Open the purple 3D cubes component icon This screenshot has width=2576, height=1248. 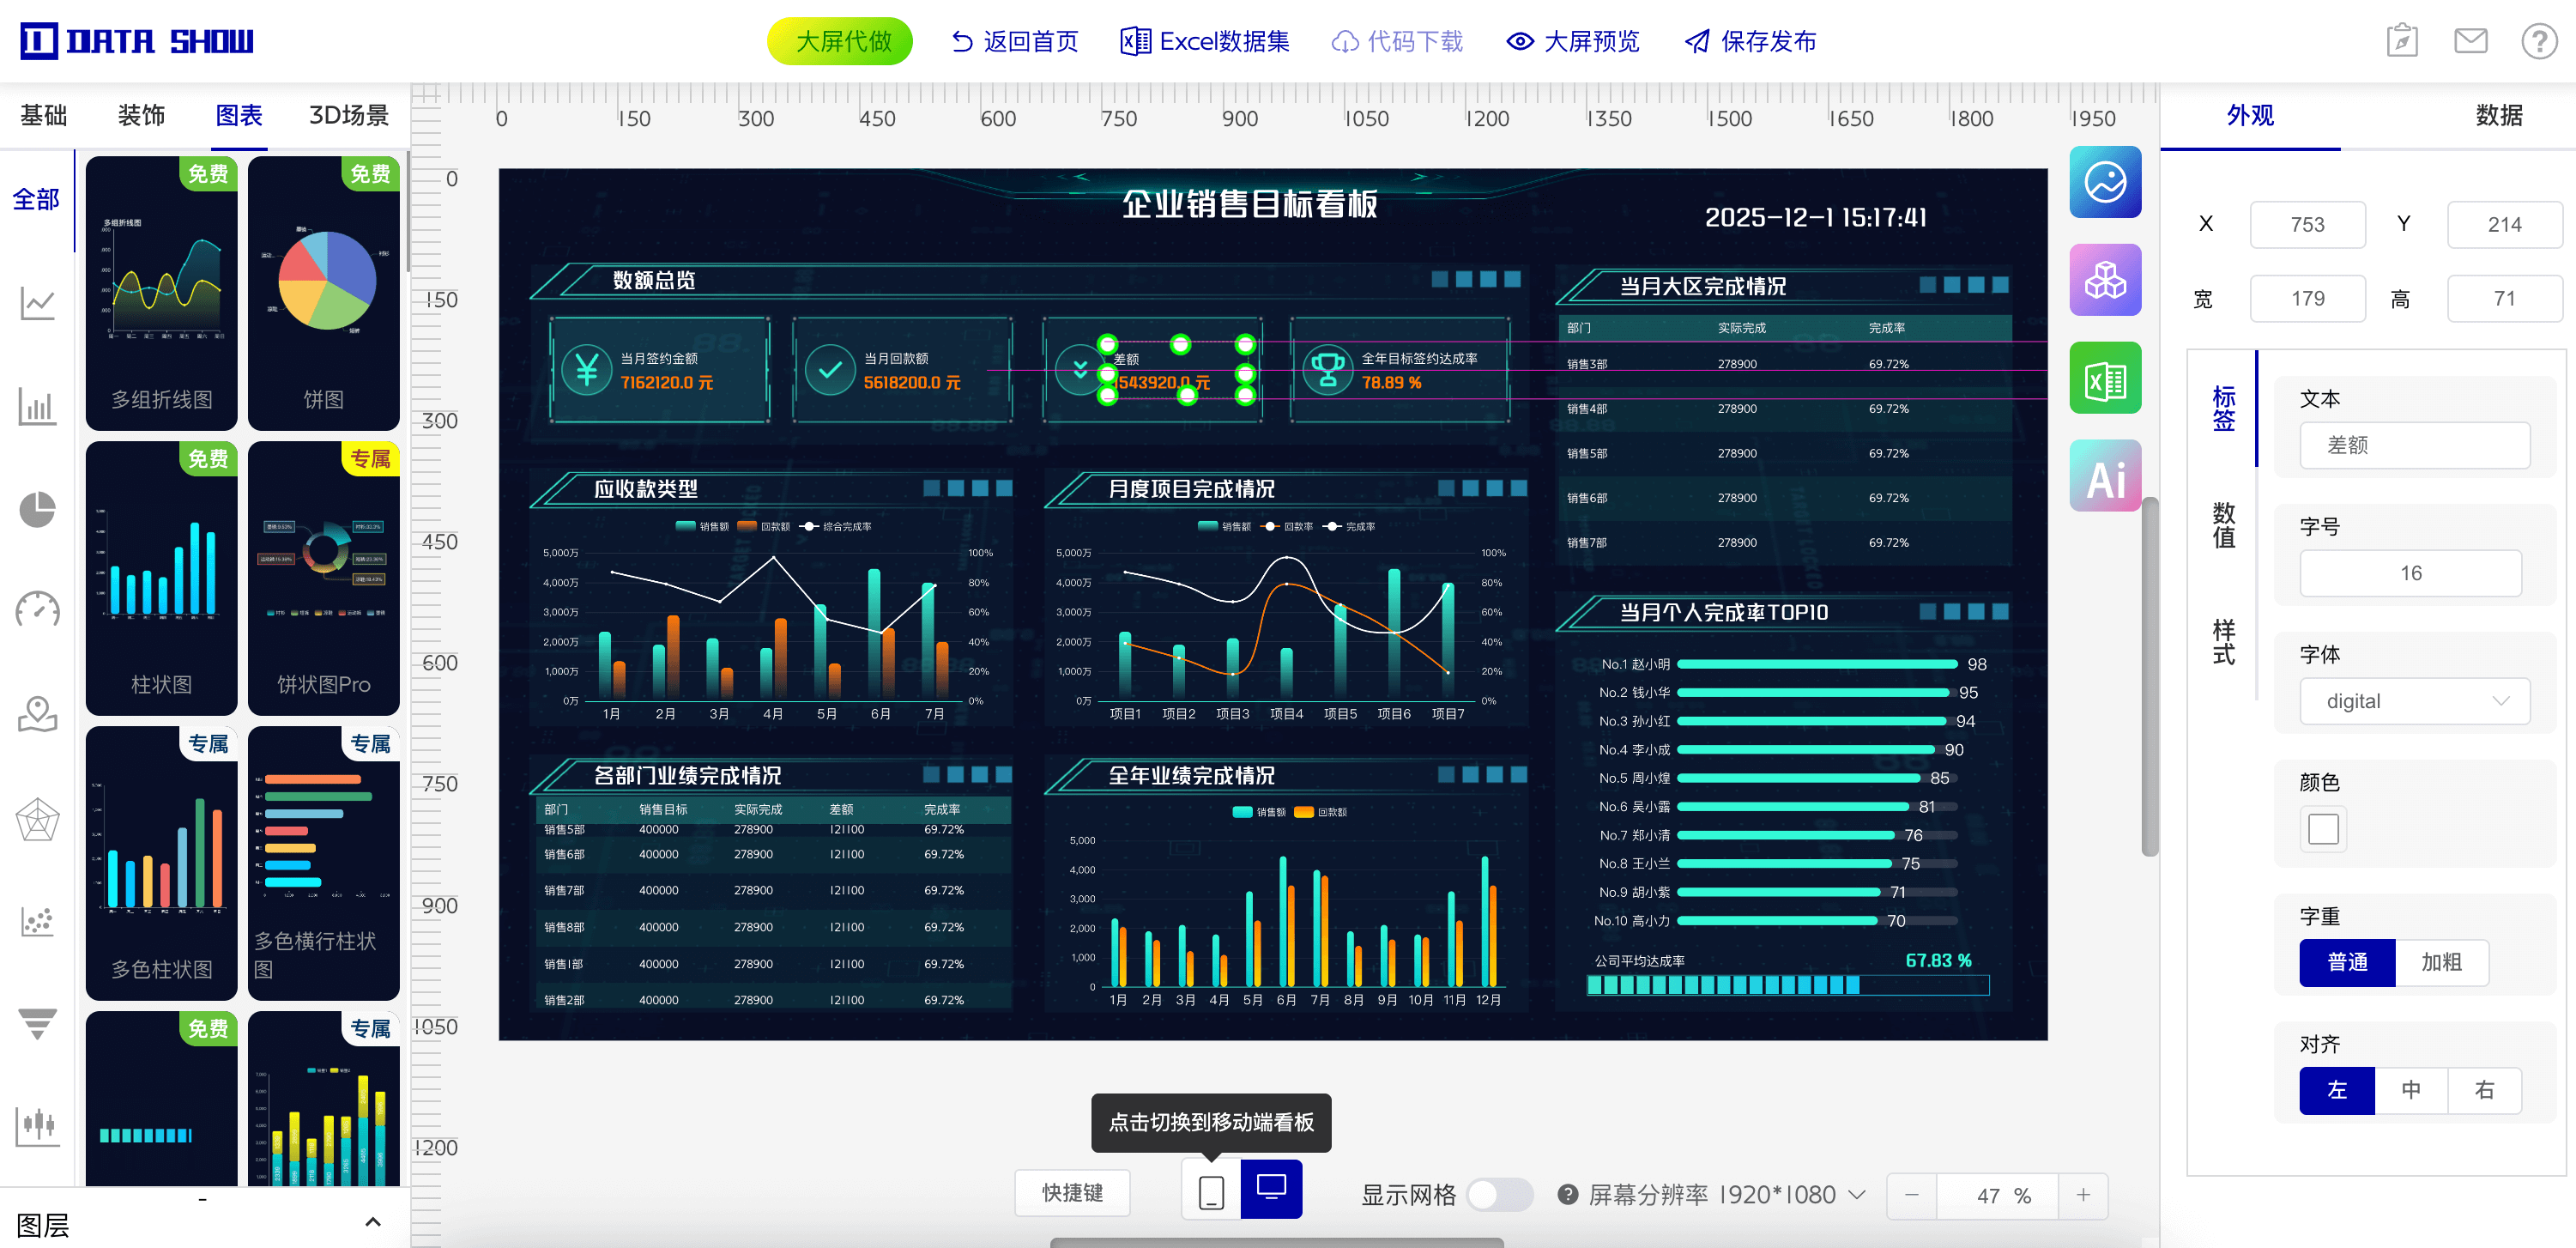[2104, 281]
